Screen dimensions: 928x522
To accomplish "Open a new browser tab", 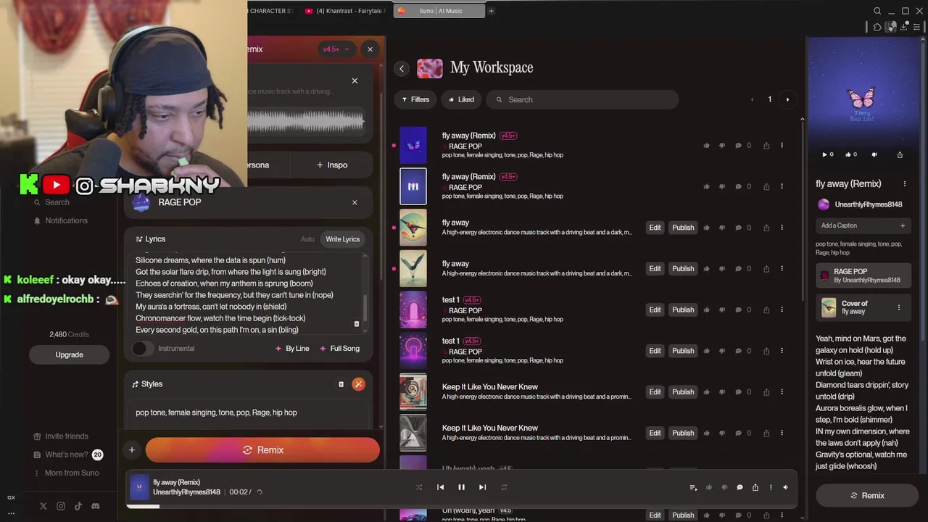I will click(x=491, y=11).
